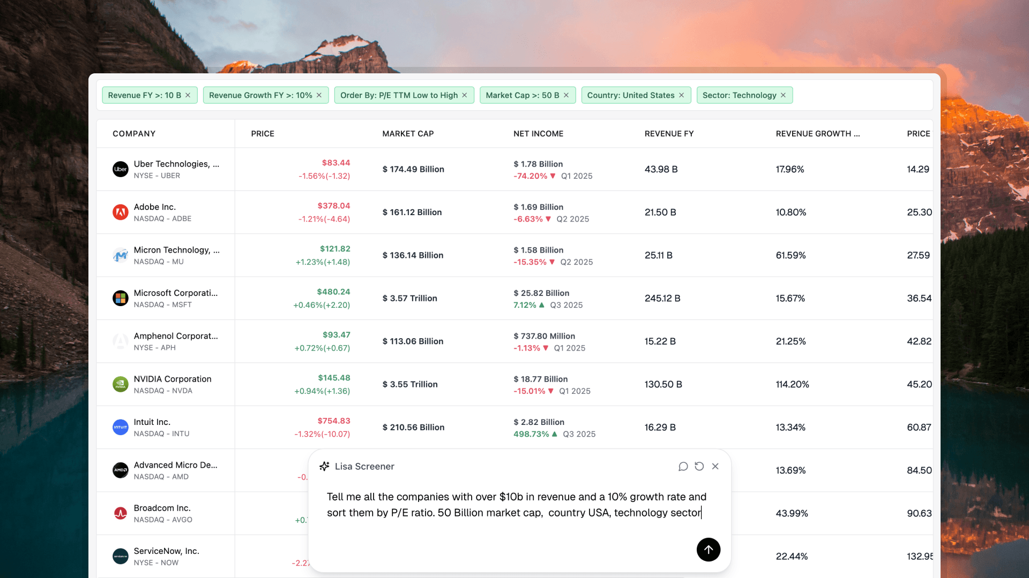1029x578 pixels.
Task: Click the Amphenol logo icon
Action: point(121,341)
